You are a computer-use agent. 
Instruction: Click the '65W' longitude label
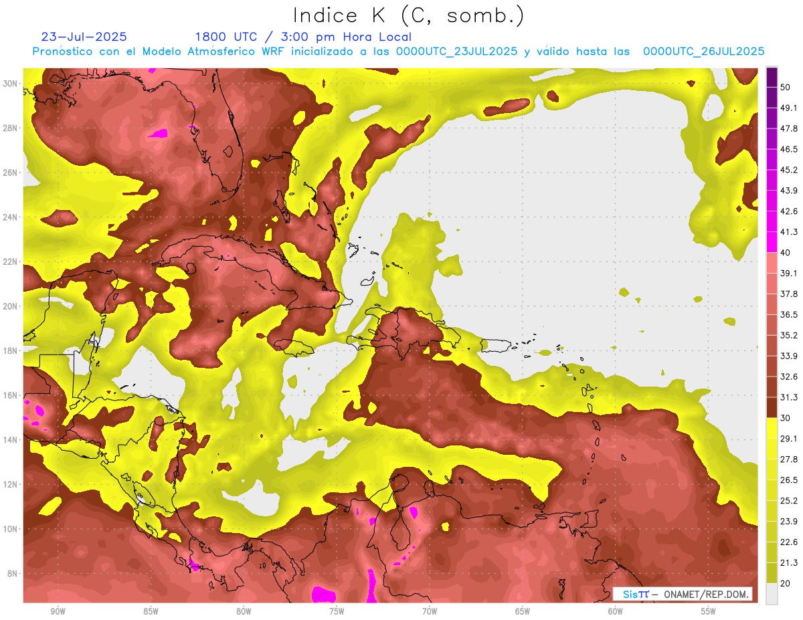pos(523,611)
